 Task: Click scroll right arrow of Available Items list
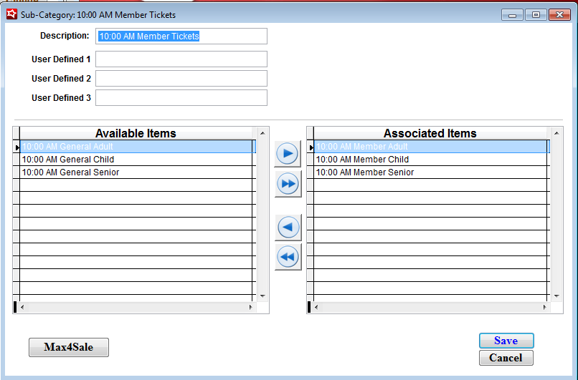[251, 307]
